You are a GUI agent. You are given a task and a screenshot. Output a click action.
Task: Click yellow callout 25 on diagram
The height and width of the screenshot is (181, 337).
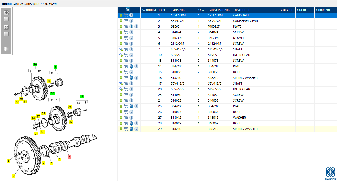[43, 113]
